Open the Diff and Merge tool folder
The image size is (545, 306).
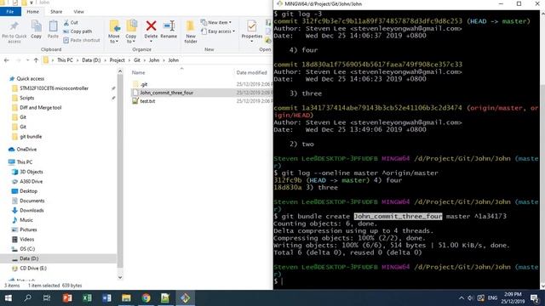pyautogui.click(x=40, y=108)
